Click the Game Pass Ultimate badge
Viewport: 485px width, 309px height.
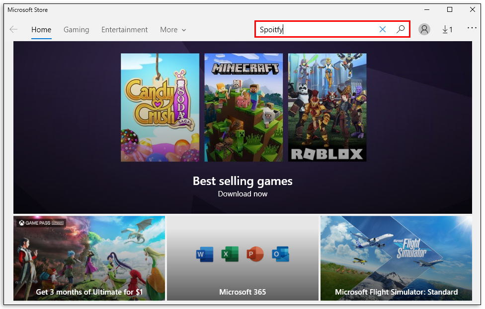[x=41, y=223]
